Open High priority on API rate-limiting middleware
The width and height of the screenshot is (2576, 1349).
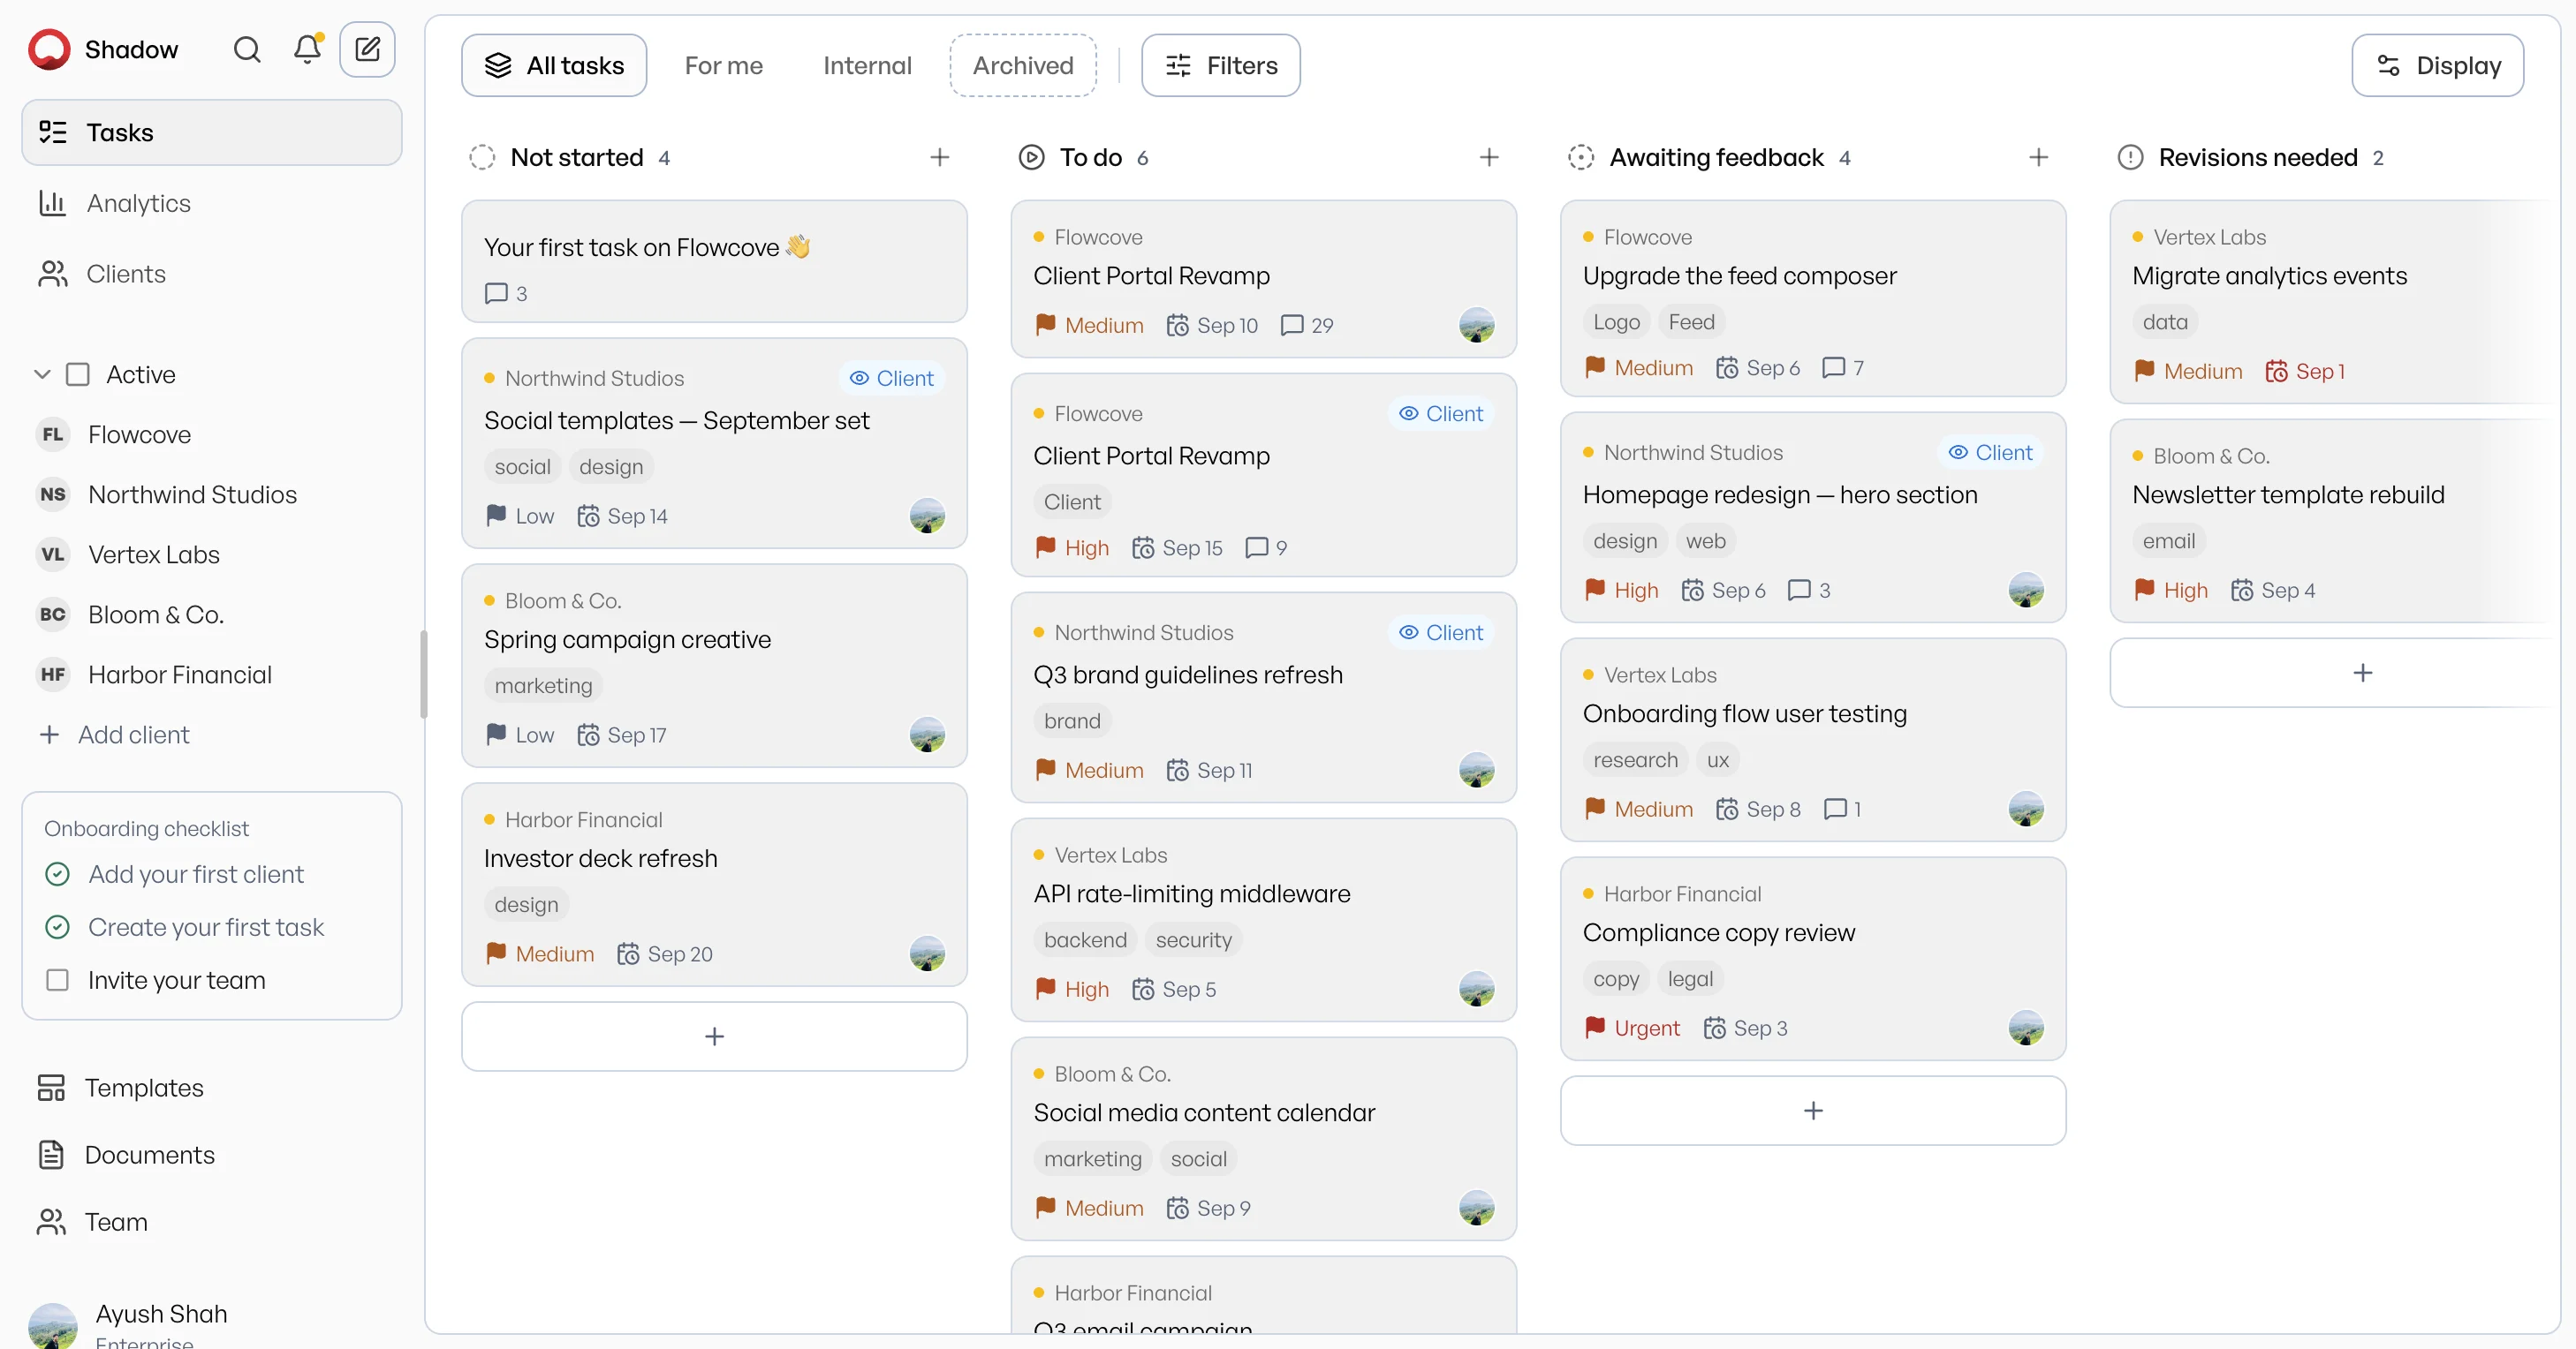tap(1071, 988)
